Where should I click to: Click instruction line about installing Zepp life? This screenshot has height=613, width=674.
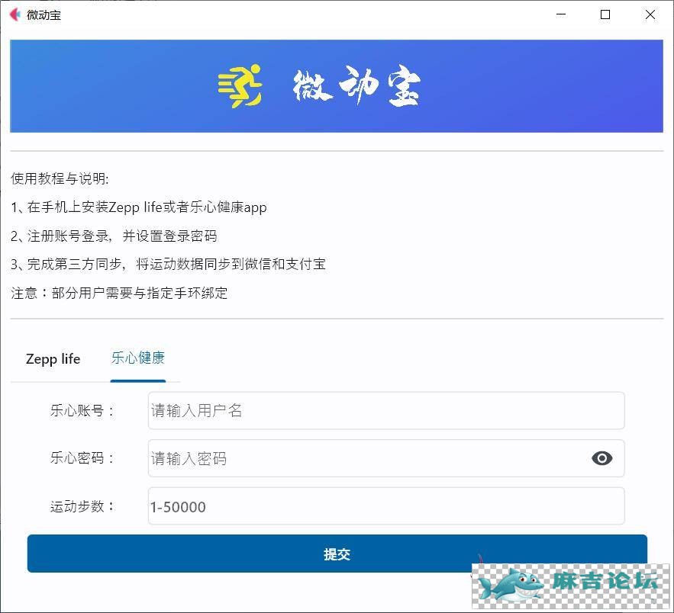139,207
